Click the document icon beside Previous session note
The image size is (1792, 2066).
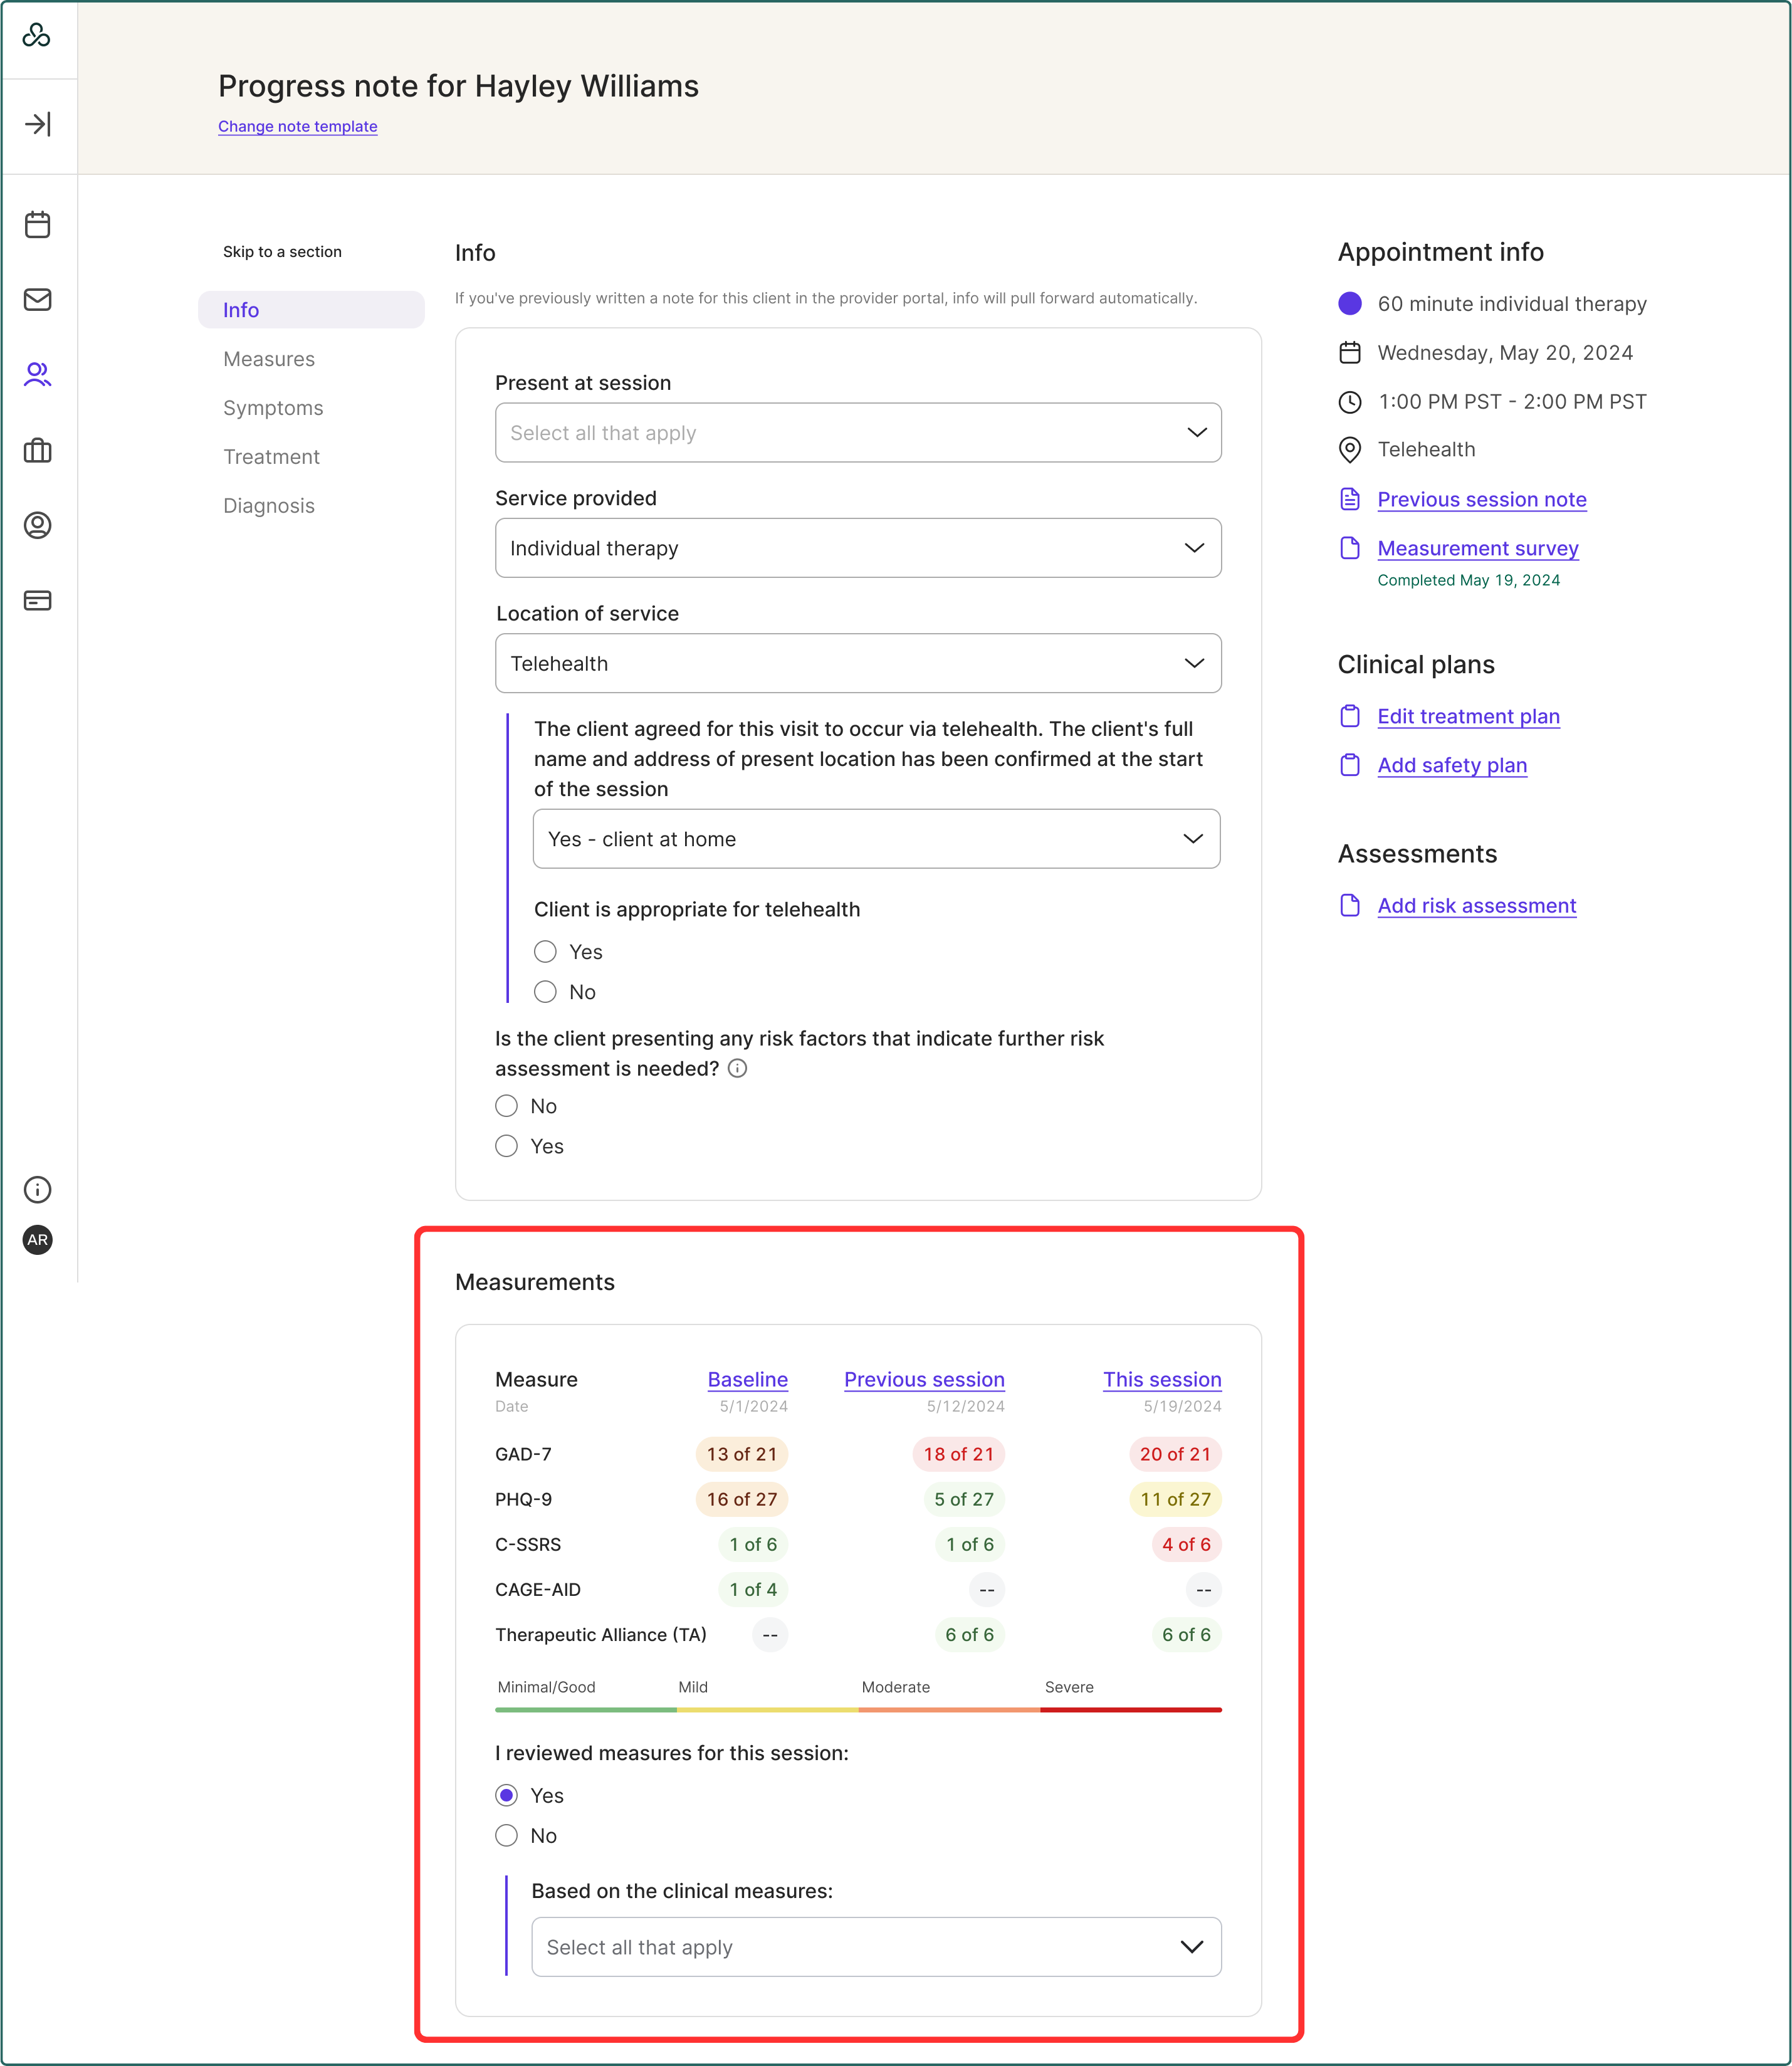1350,499
